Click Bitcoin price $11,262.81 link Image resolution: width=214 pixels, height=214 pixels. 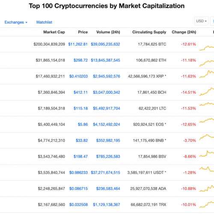[78, 44]
